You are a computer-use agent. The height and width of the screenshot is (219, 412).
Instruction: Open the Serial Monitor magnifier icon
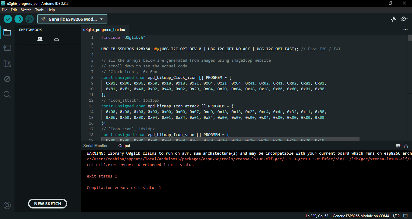pos(404,19)
